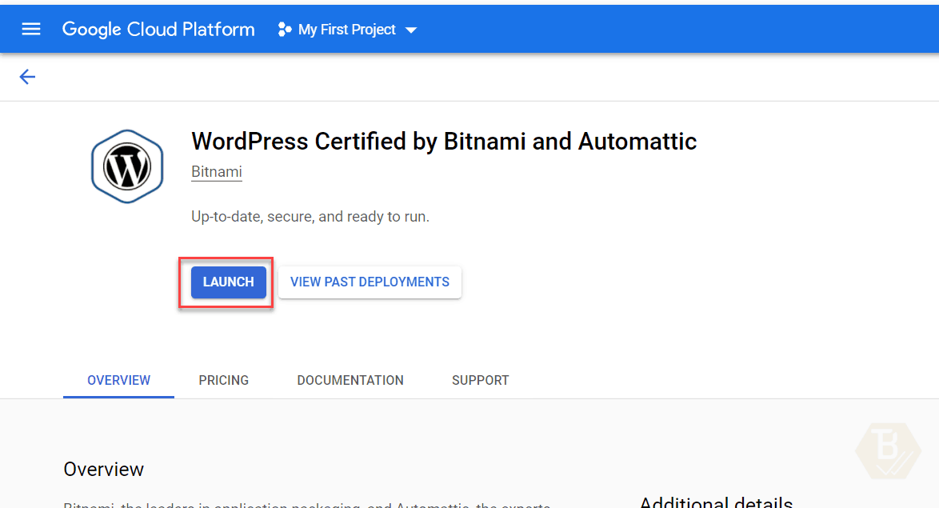
Task: Open the navigation hamburger menu
Action: [x=30, y=29]
